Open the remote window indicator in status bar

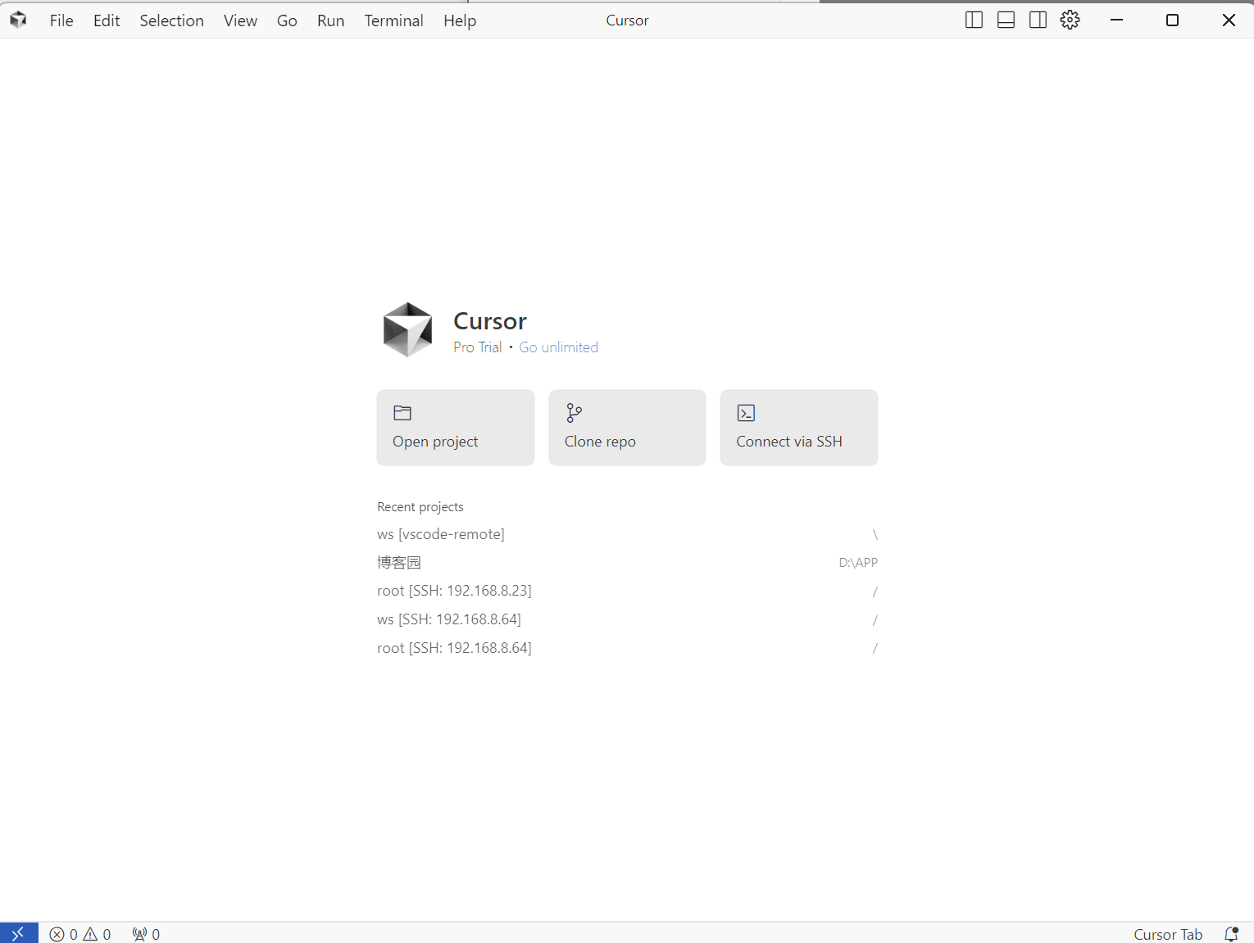coord(19,933)
